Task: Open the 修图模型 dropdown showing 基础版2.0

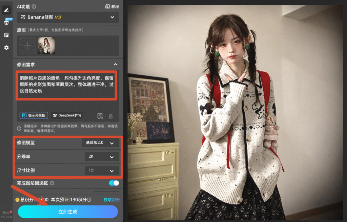Action: tap(100, 143)
